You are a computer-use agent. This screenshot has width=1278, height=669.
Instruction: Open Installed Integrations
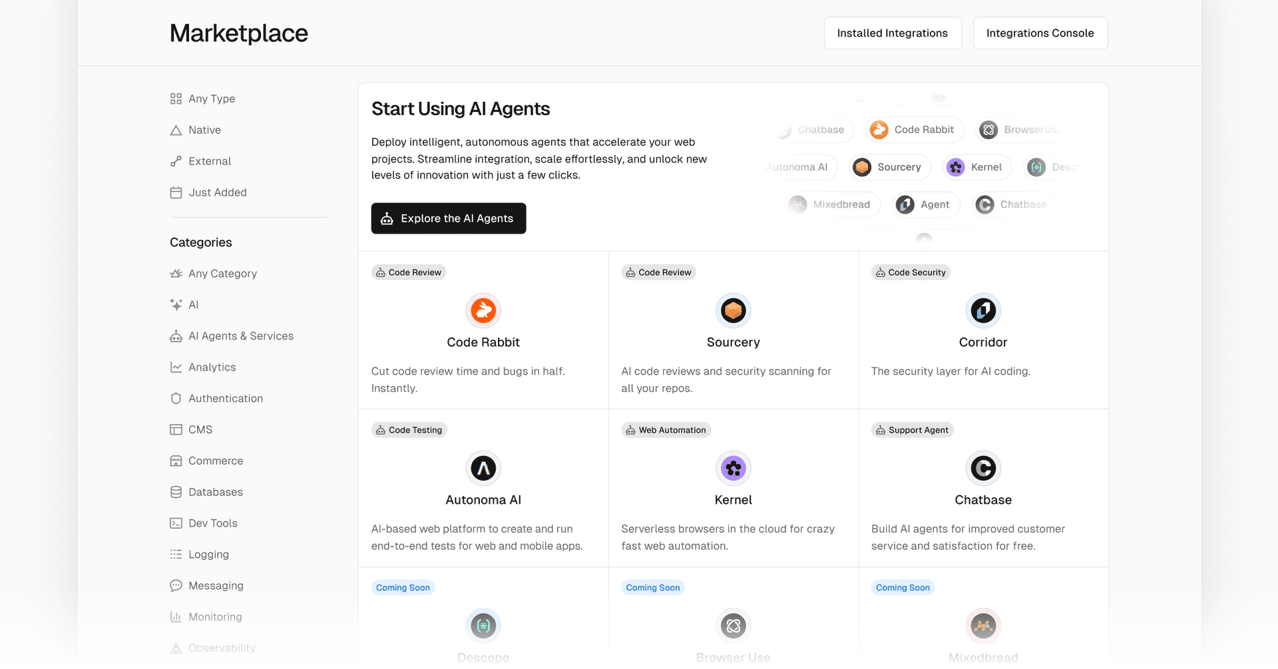[x=892, y=33]
